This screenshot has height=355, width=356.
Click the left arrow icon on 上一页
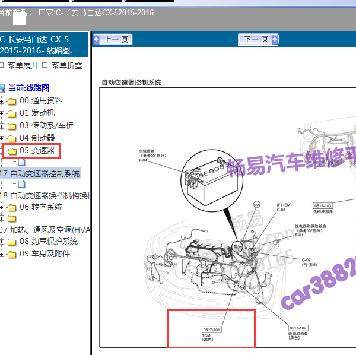pyautogui.click(x=96, y=39)
